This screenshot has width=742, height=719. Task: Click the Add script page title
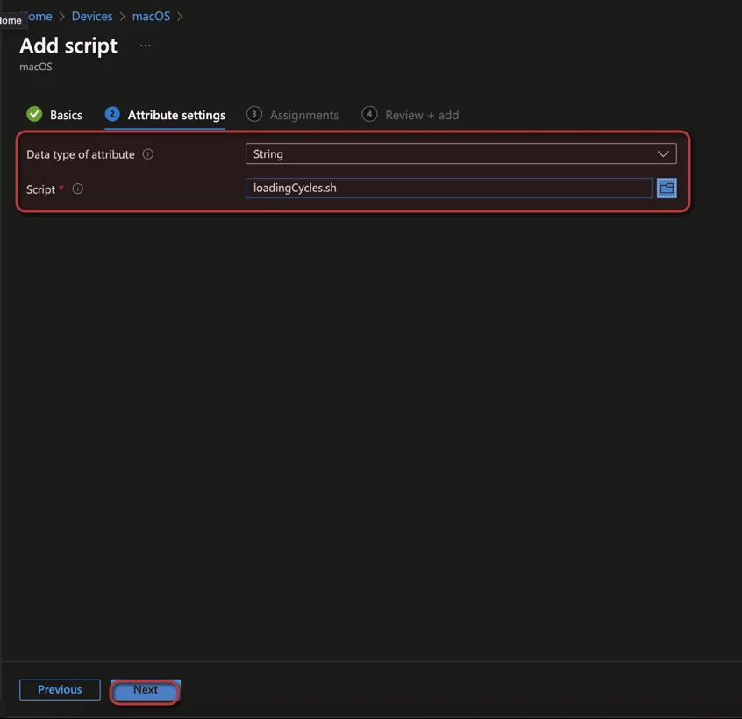tap(68, 46)
